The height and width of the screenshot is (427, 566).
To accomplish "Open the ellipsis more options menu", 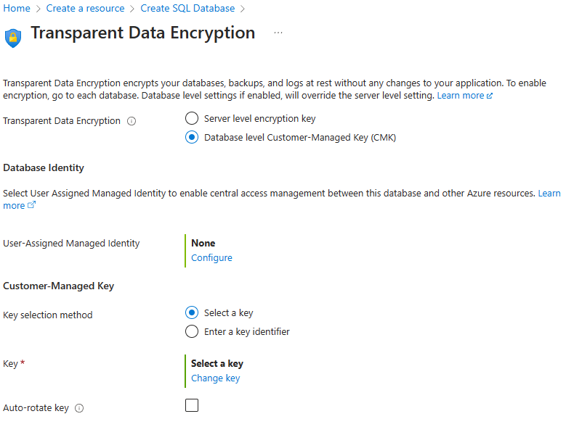I will (278, 33).
